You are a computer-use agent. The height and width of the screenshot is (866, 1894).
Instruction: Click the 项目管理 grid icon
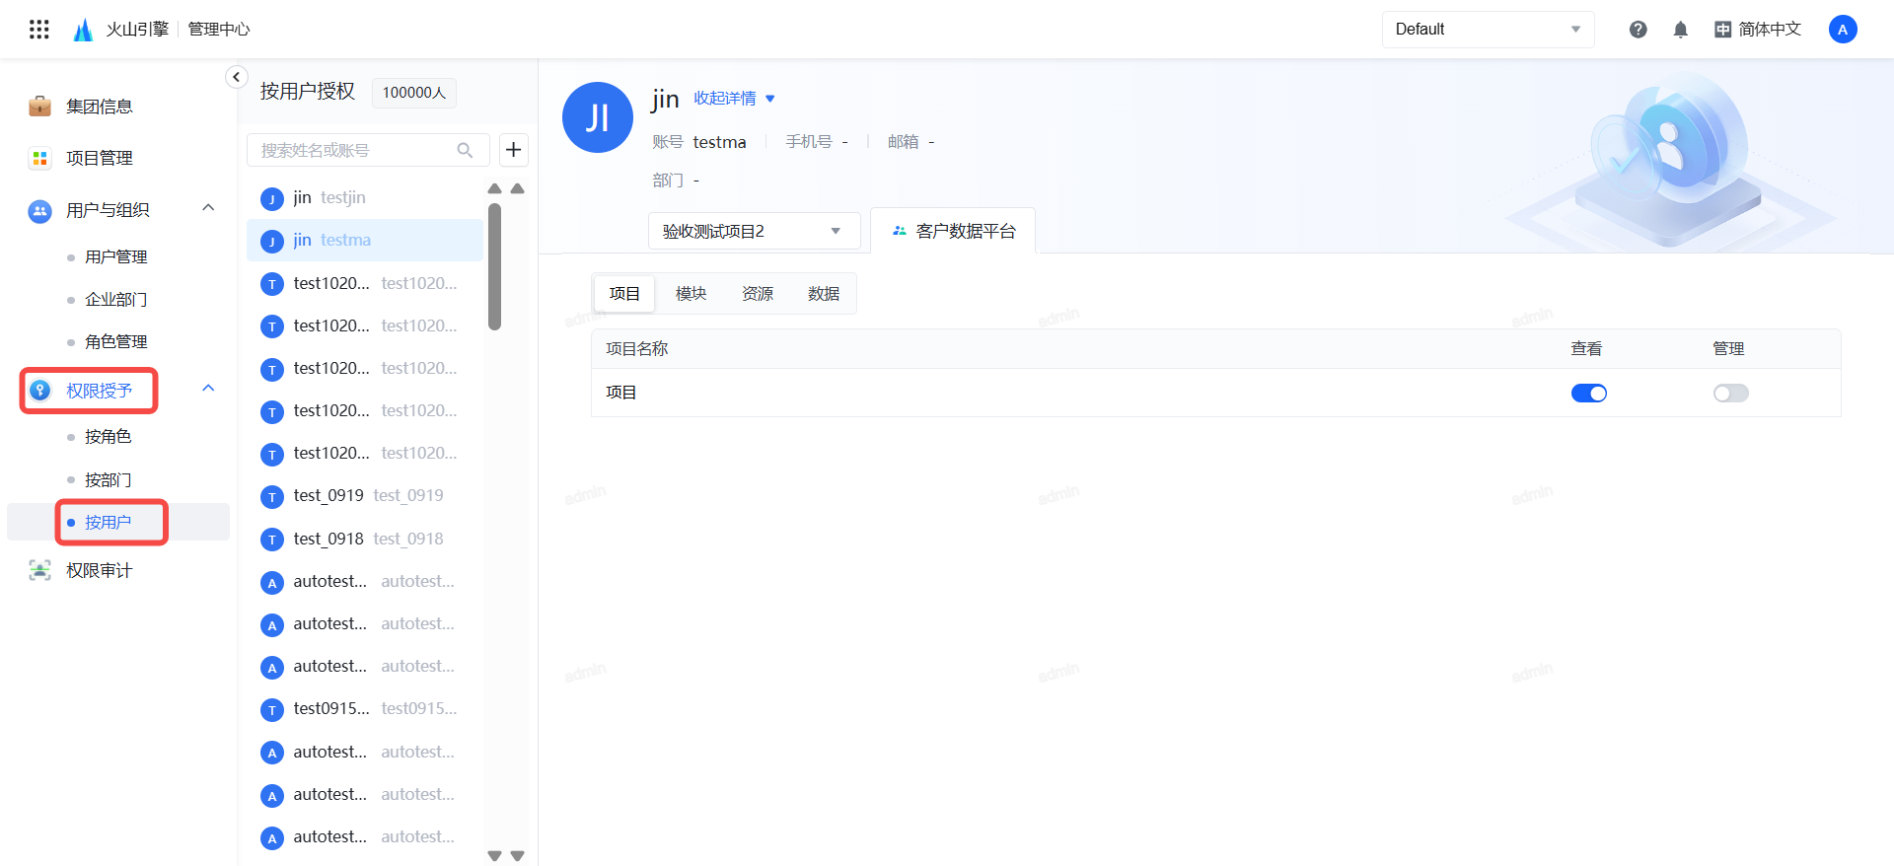39,158
